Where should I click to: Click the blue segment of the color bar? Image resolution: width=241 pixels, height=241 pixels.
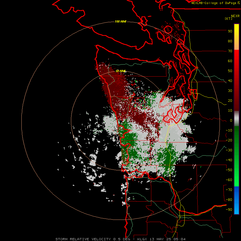click(x=236, y=200)
